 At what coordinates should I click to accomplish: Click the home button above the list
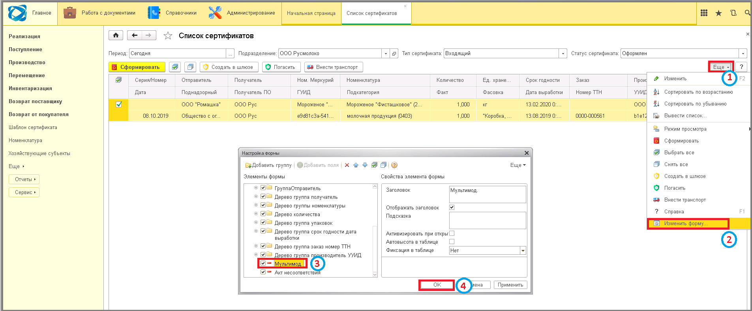(116, 35)
